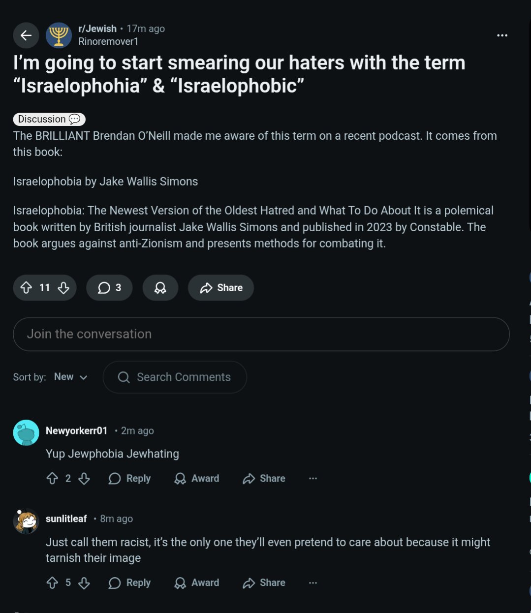This screenshot has width=531, height=613.
Task: Downvote the Israelophobia post
Action: tap(63, 288)
